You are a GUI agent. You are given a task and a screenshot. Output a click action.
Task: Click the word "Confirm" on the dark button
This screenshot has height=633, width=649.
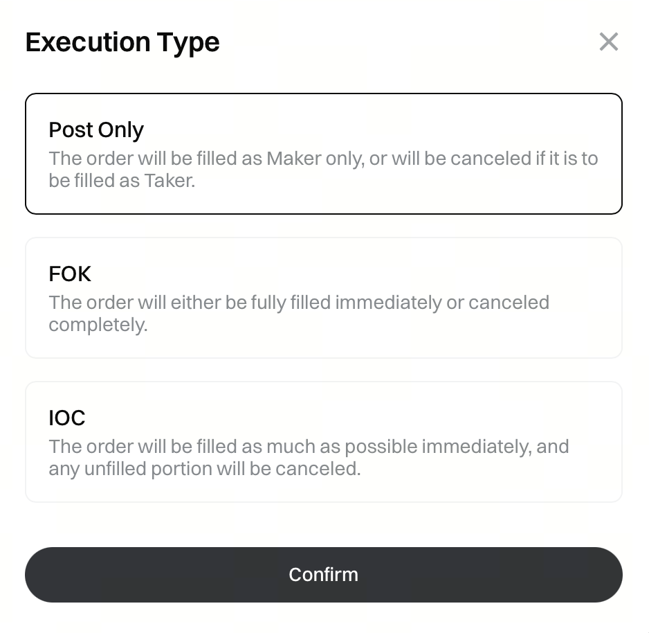click(x=323, y=574)
